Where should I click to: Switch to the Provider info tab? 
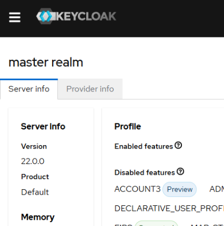[x=90, y=89]
